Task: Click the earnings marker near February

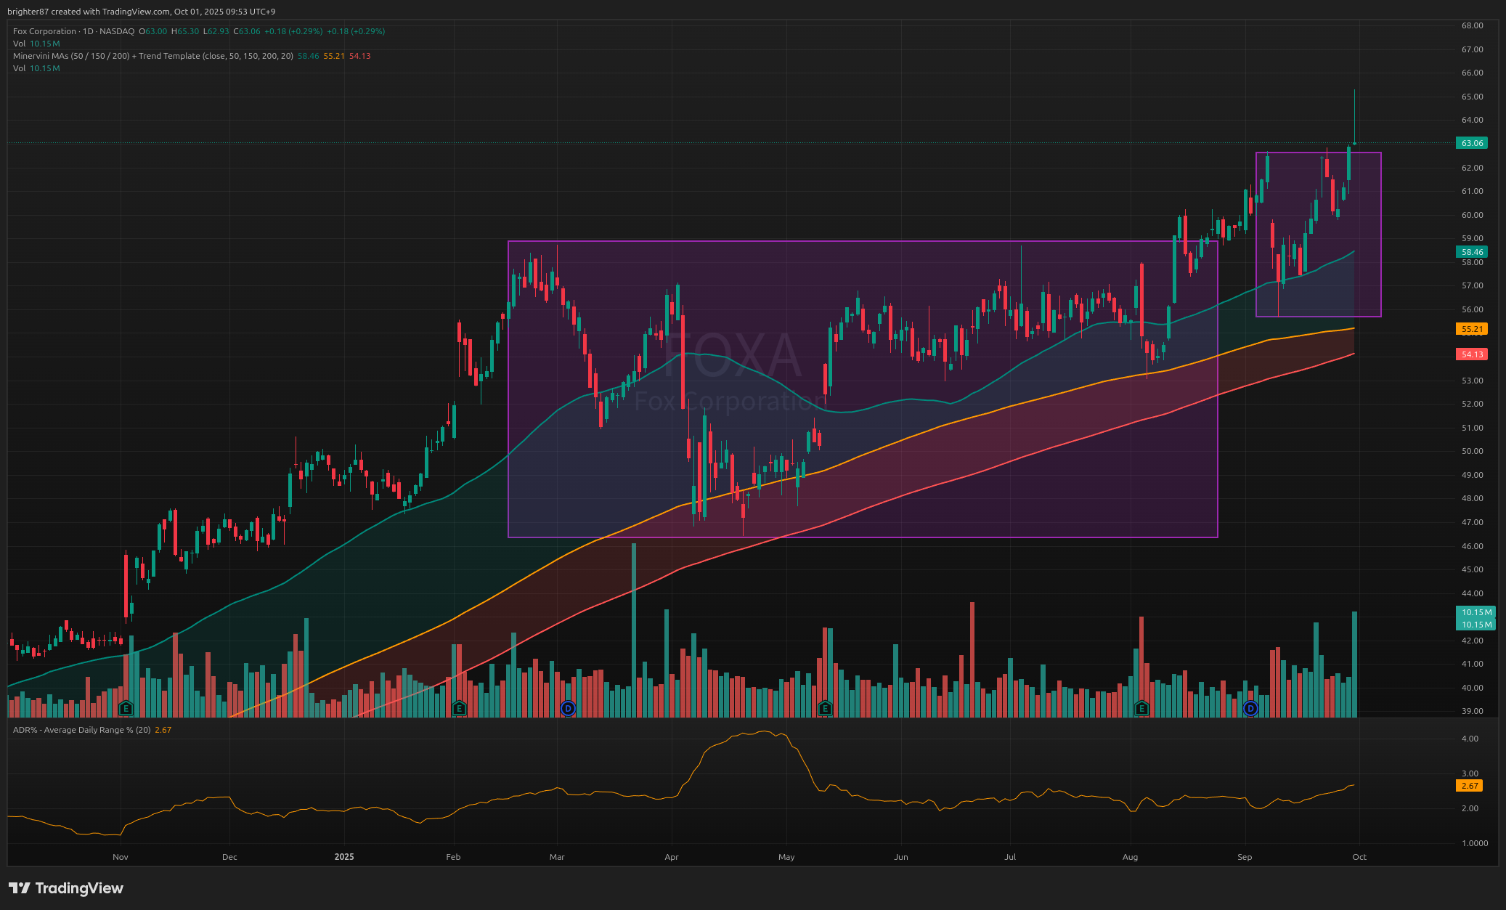Action: (x=458, y=708)
